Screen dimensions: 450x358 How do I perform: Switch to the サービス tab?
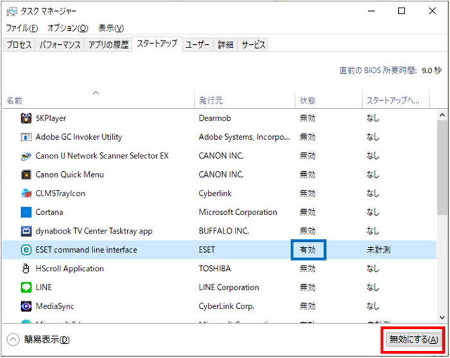(253, 45)
